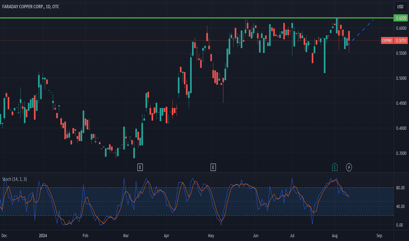The height and width of the screenshot is (241, 409).
Task: Click the Feb date label
Action: [x=85, y=236]
